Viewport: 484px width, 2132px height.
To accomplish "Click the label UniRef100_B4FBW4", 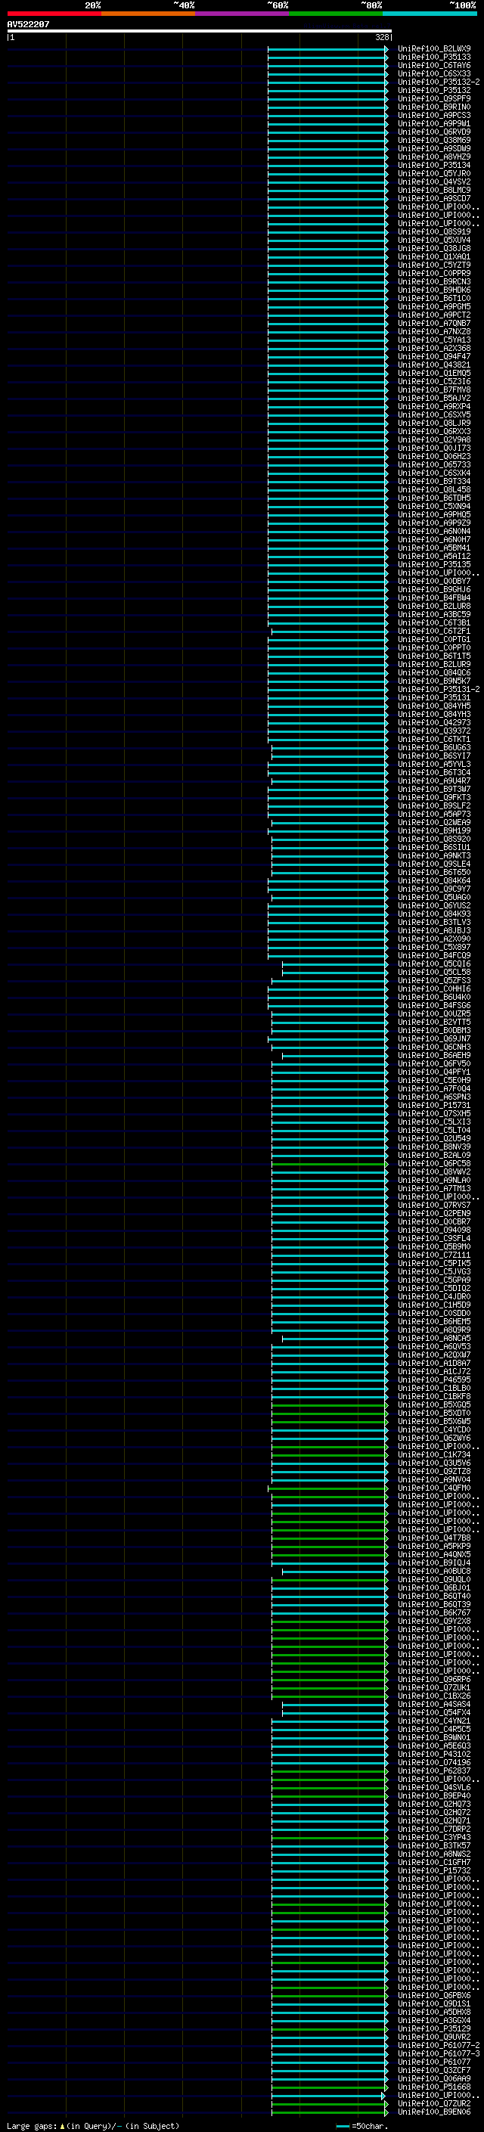I will [x=433, y=597].
